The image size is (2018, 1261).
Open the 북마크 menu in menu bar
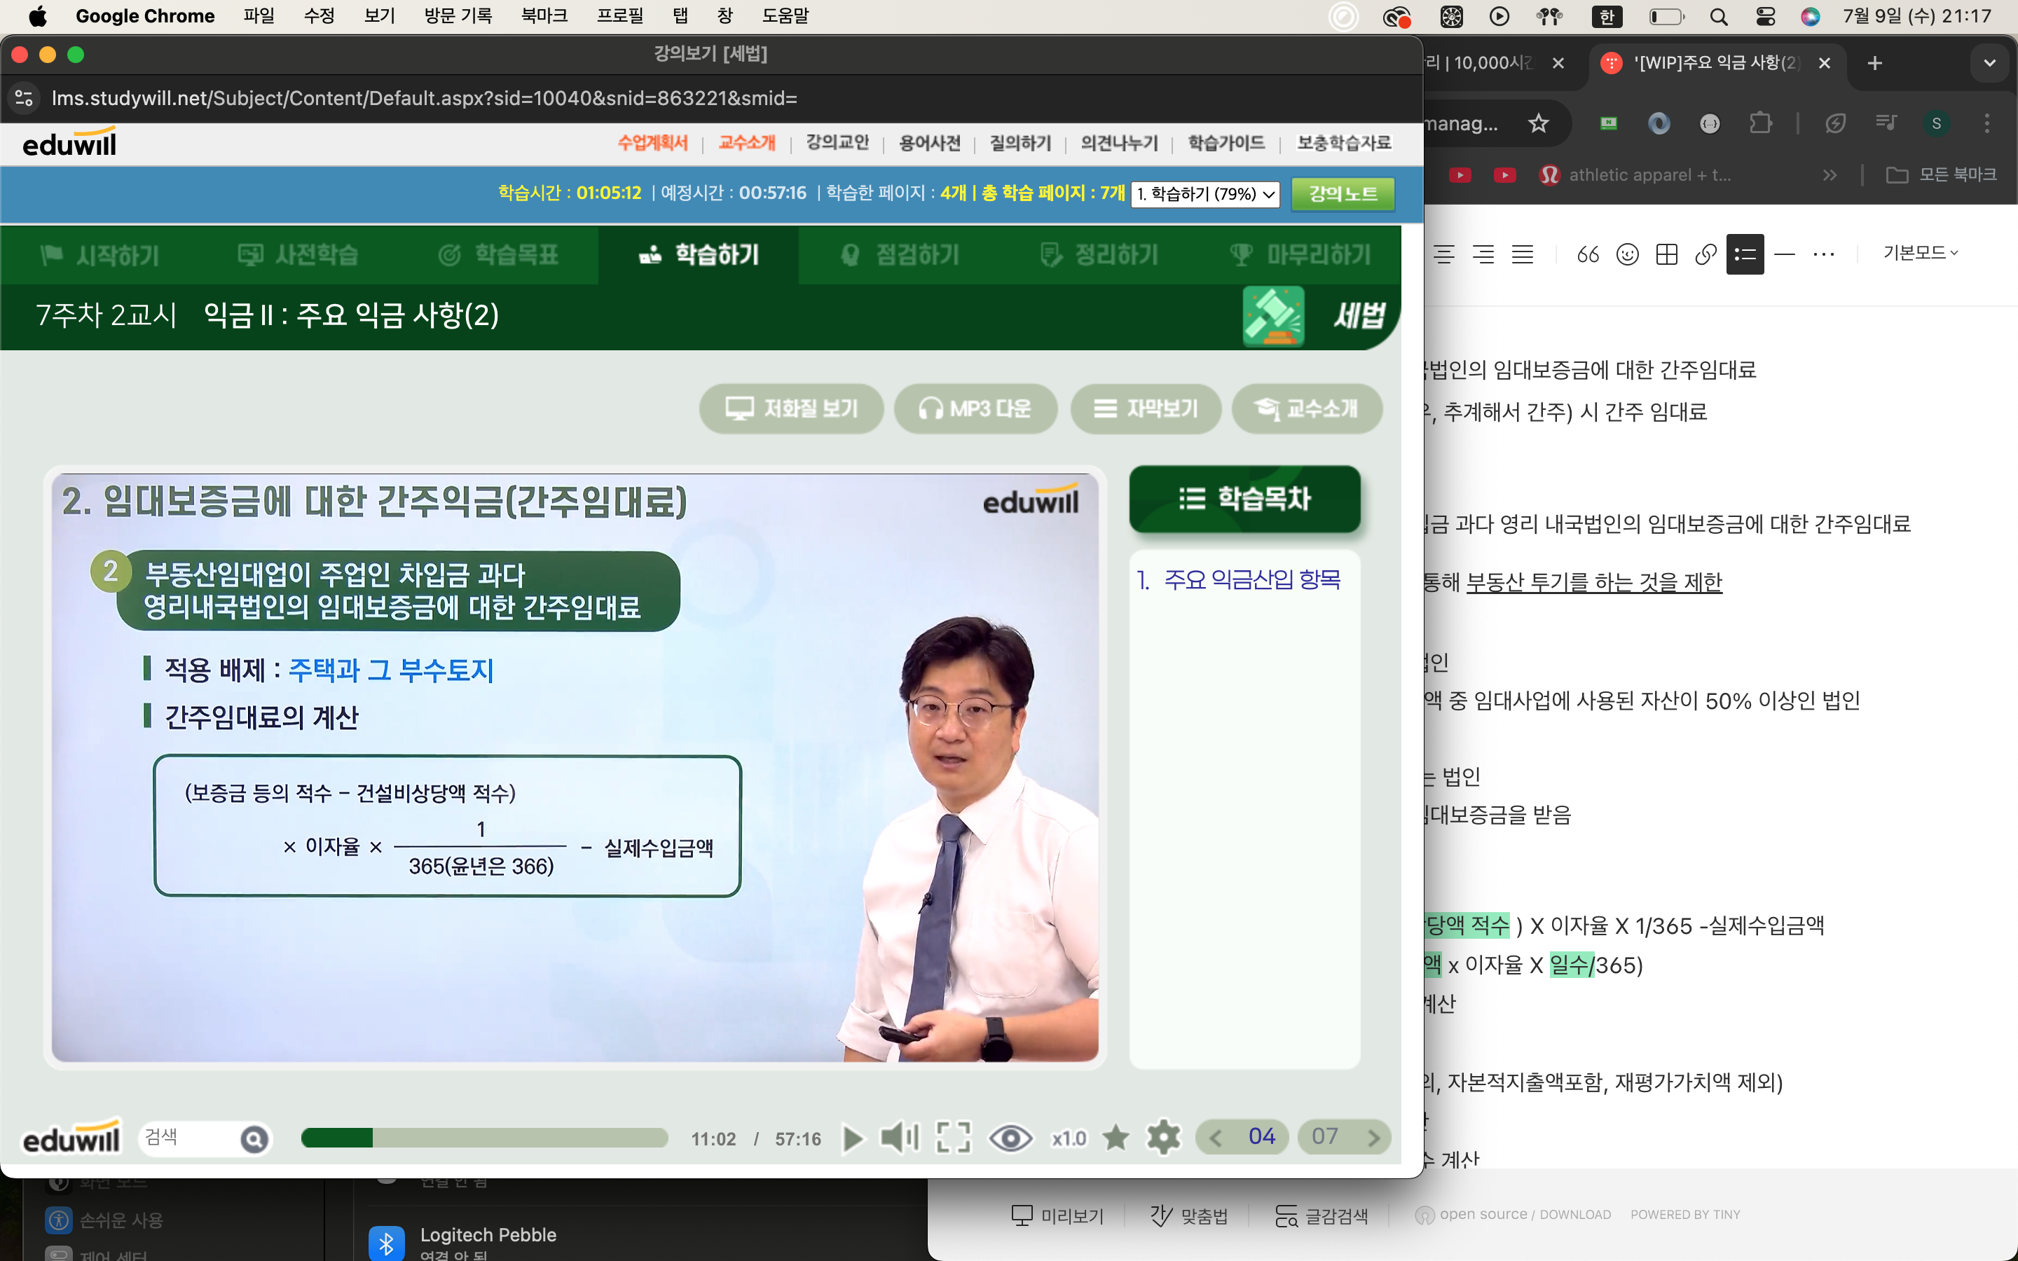click(544, 16)
